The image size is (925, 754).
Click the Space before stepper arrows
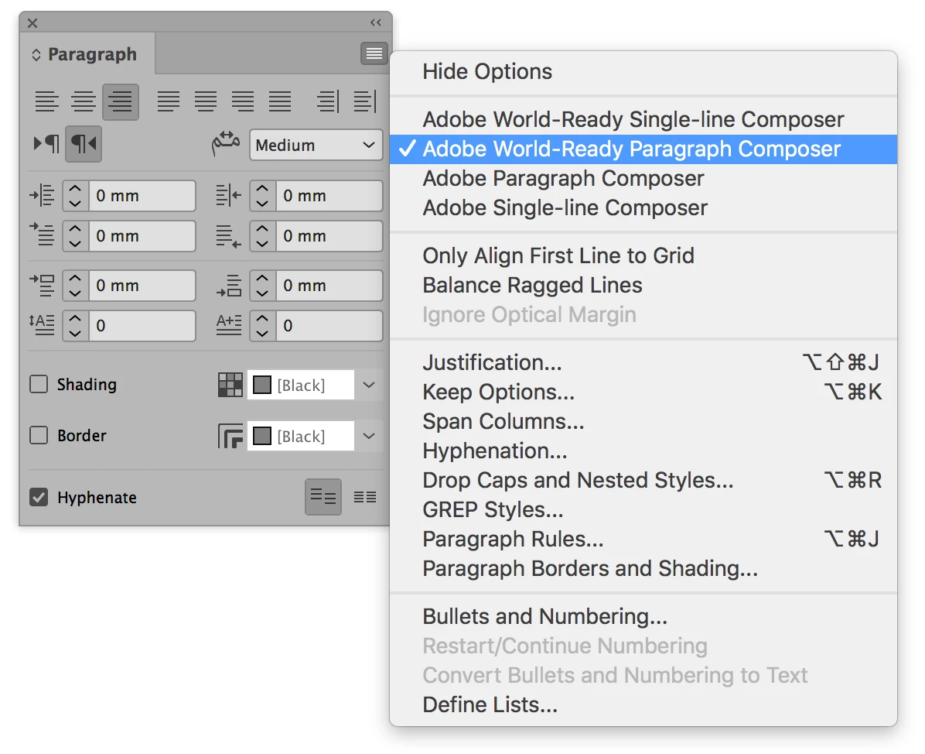tap(76, 285)
